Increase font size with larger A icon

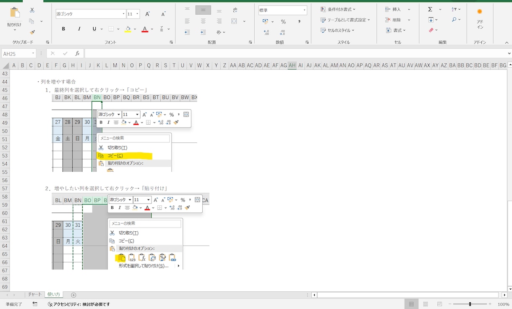(x=148, y=14)
